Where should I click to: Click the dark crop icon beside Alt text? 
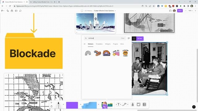pos(134,39)
